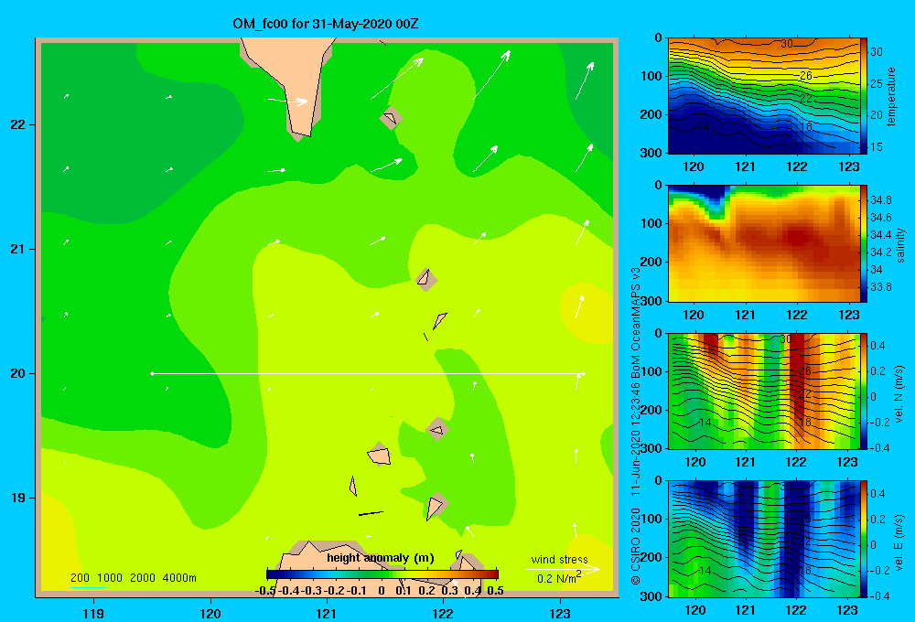This screenshot has width=915, height=622.
Task: Click the east endpoint of the section line
Action: click(x=582, y=373)
